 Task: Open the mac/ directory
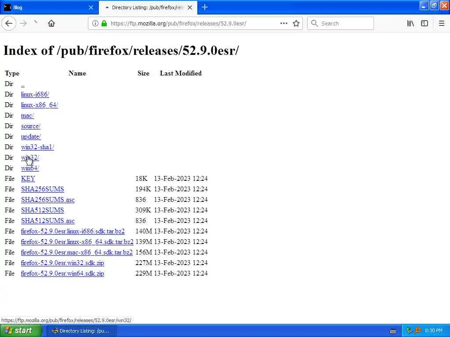(x=27, y=115)
